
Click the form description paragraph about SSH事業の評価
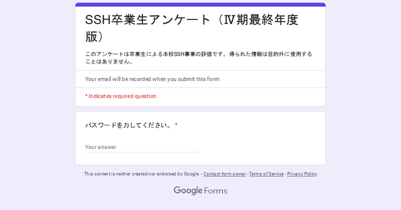click(199, 58)
